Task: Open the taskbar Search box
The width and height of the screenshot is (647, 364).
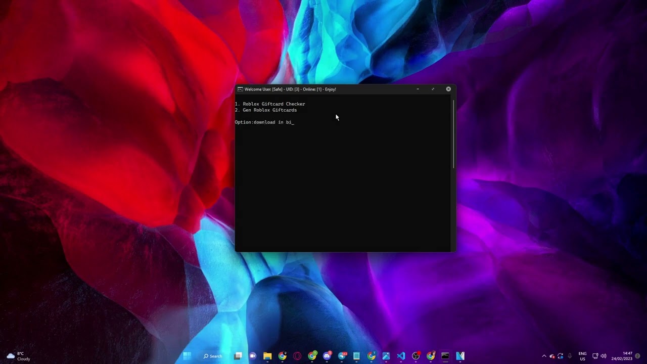Action: [x=213, y=356]
